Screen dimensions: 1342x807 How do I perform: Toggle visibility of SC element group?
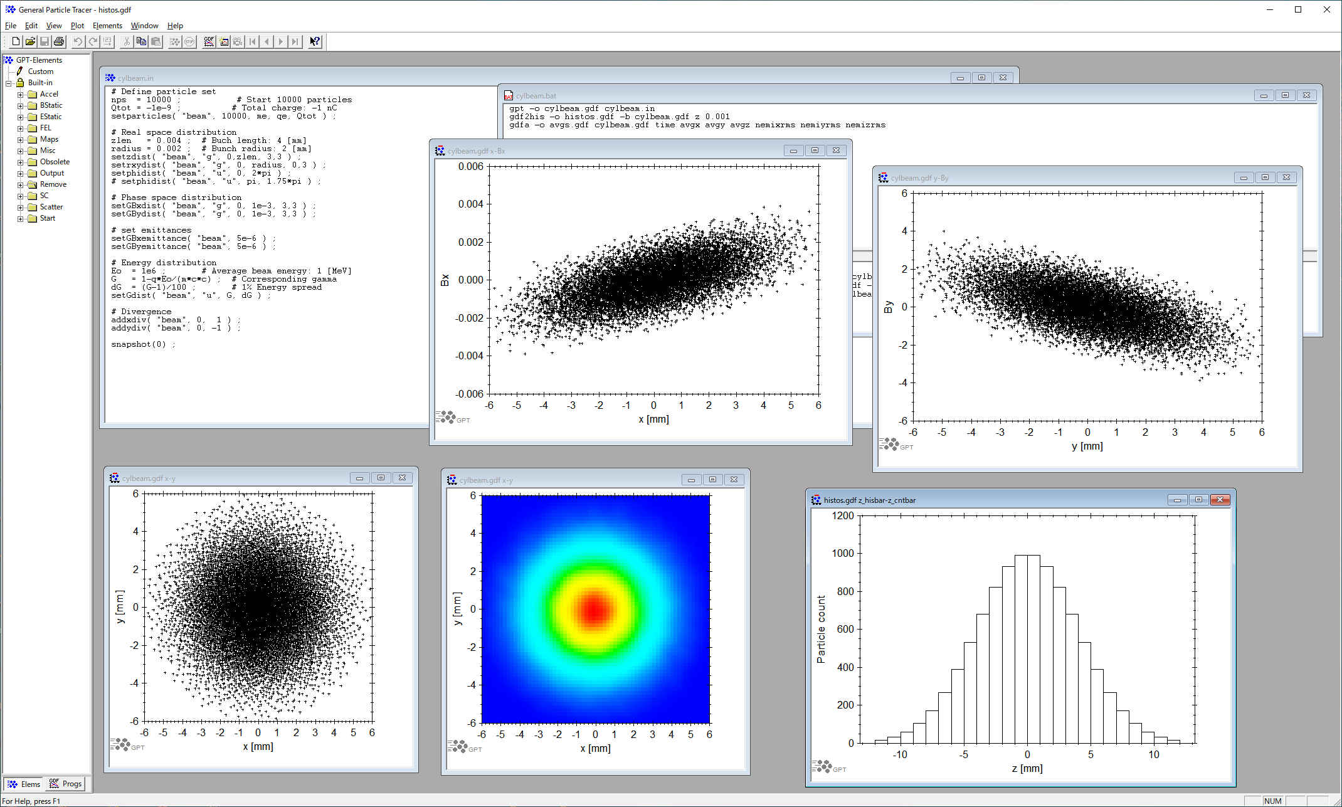click(20, 196)
